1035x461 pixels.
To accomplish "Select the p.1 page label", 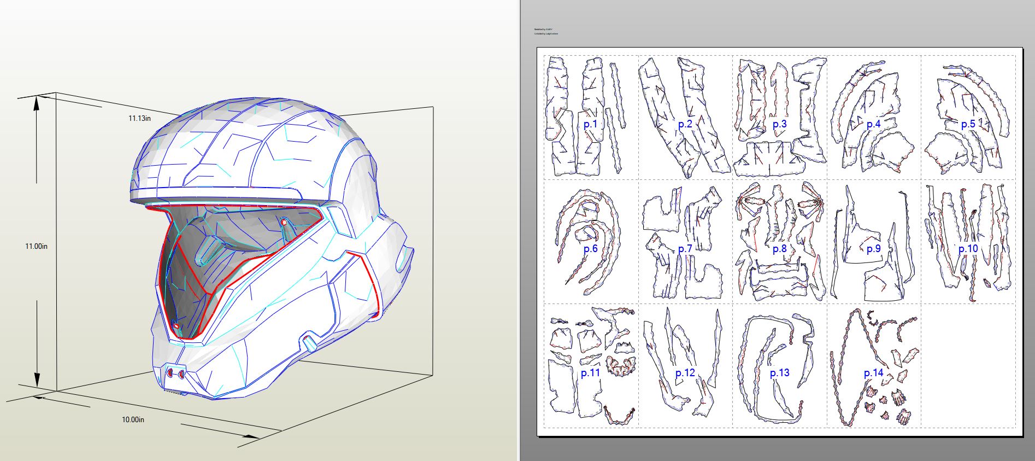I will [x=590, y=124].
